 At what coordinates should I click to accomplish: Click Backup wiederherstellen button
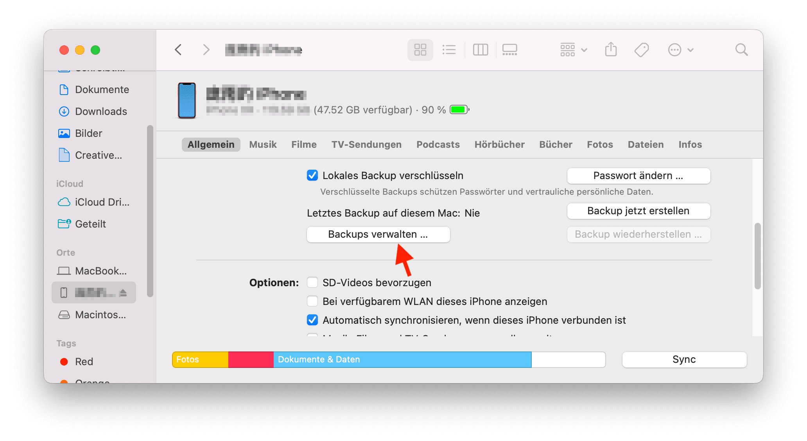coord(638,234)
